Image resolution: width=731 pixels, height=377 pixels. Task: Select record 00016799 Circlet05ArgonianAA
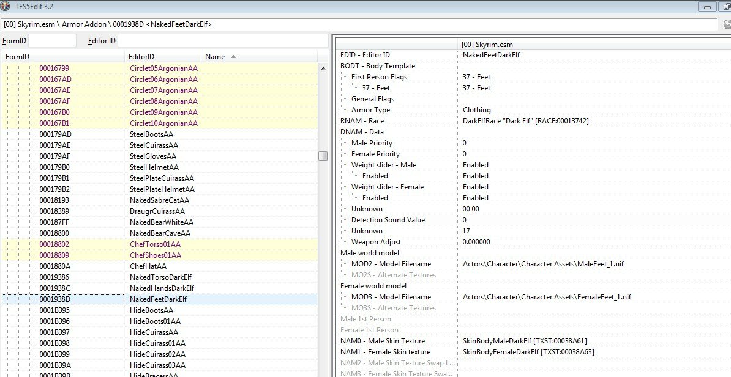pyautogui.click(x=159, y=68)
